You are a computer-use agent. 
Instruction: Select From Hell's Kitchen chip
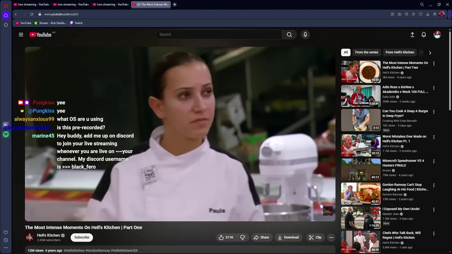400,52
